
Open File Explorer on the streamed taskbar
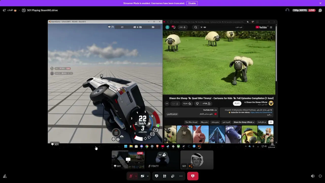click(131, 146)
